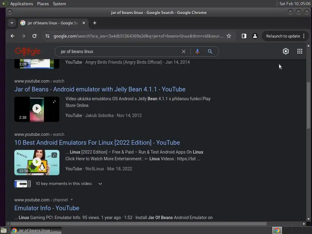Click the top-left window menu button
Image resolution: width=312 pixels, height=234 pixels.
9,12
